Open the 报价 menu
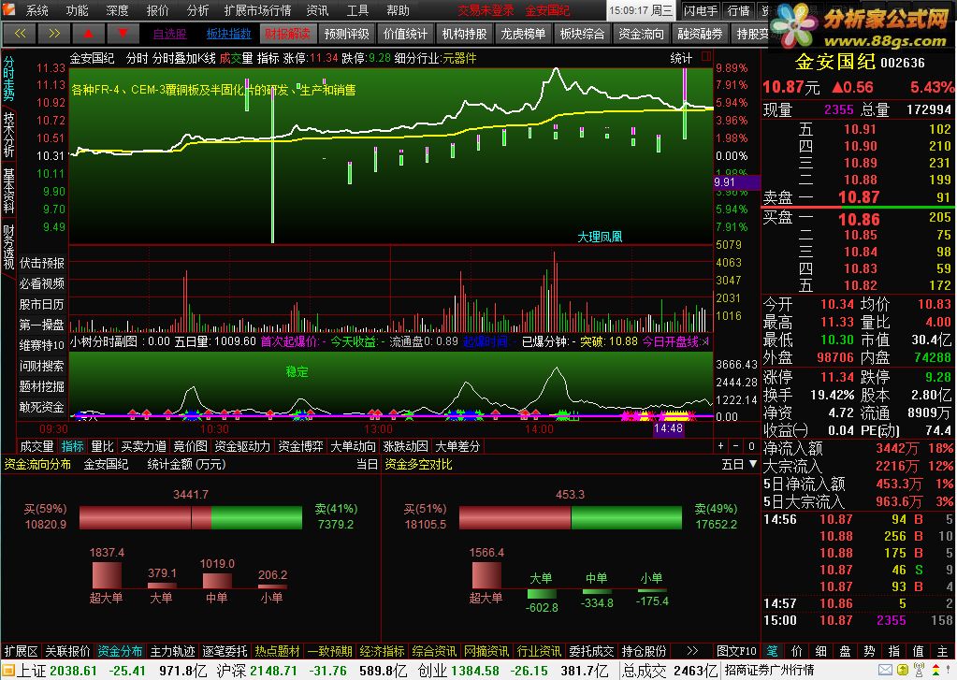 click(157, 10)
